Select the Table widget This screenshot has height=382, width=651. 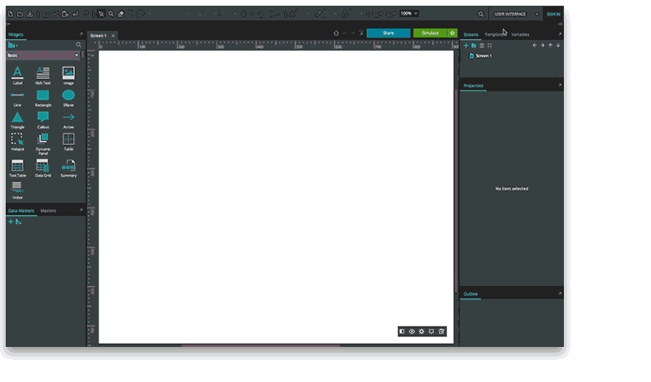(x=68, y=142)
